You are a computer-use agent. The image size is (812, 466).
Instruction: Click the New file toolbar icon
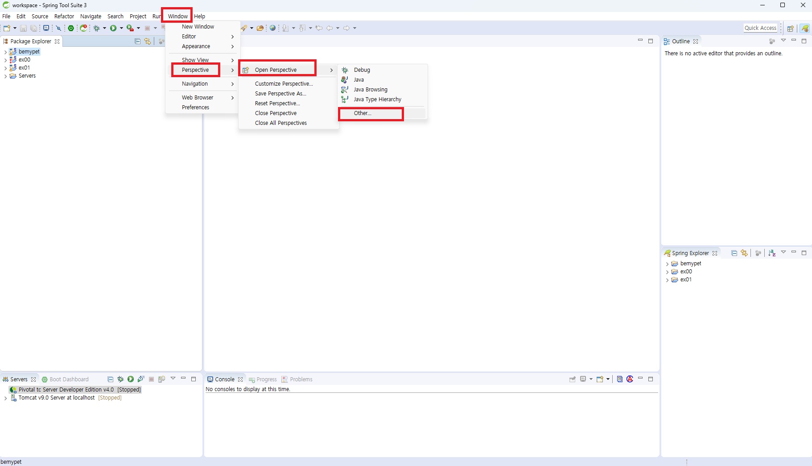coord(7,28)
